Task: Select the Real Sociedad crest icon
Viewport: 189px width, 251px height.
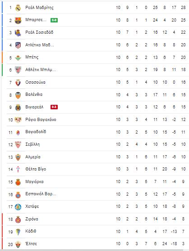Action: (x=18, y=33)
